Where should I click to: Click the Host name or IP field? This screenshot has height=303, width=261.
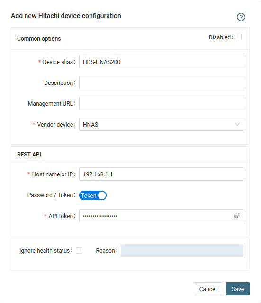(161, 174)
